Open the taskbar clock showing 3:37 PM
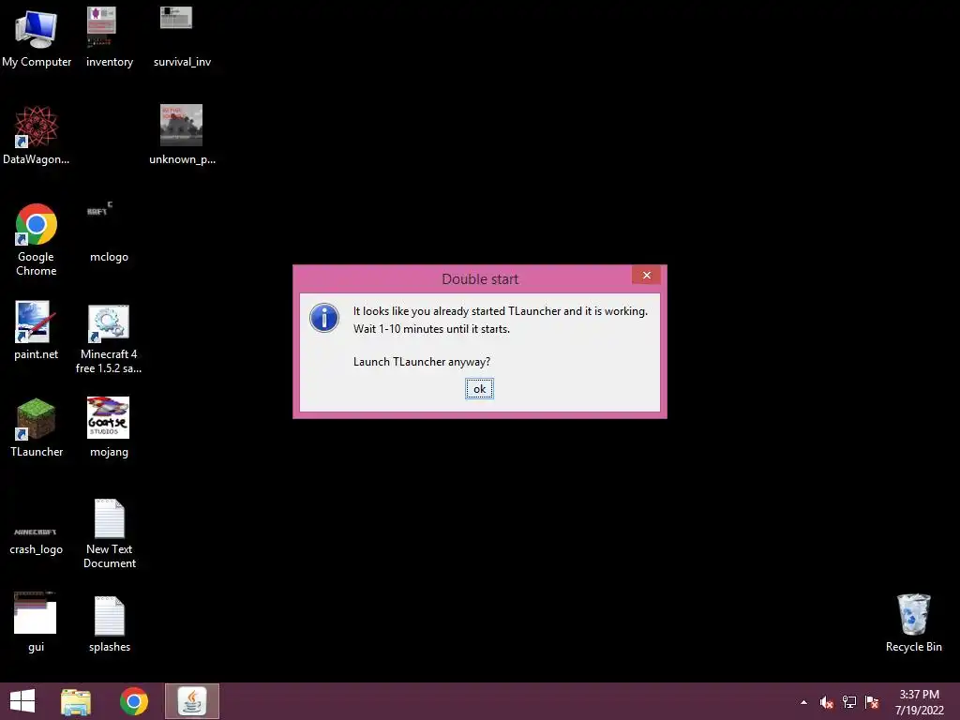Image resolution: width=960 pixels, height=720 pixels. [919, 702]
